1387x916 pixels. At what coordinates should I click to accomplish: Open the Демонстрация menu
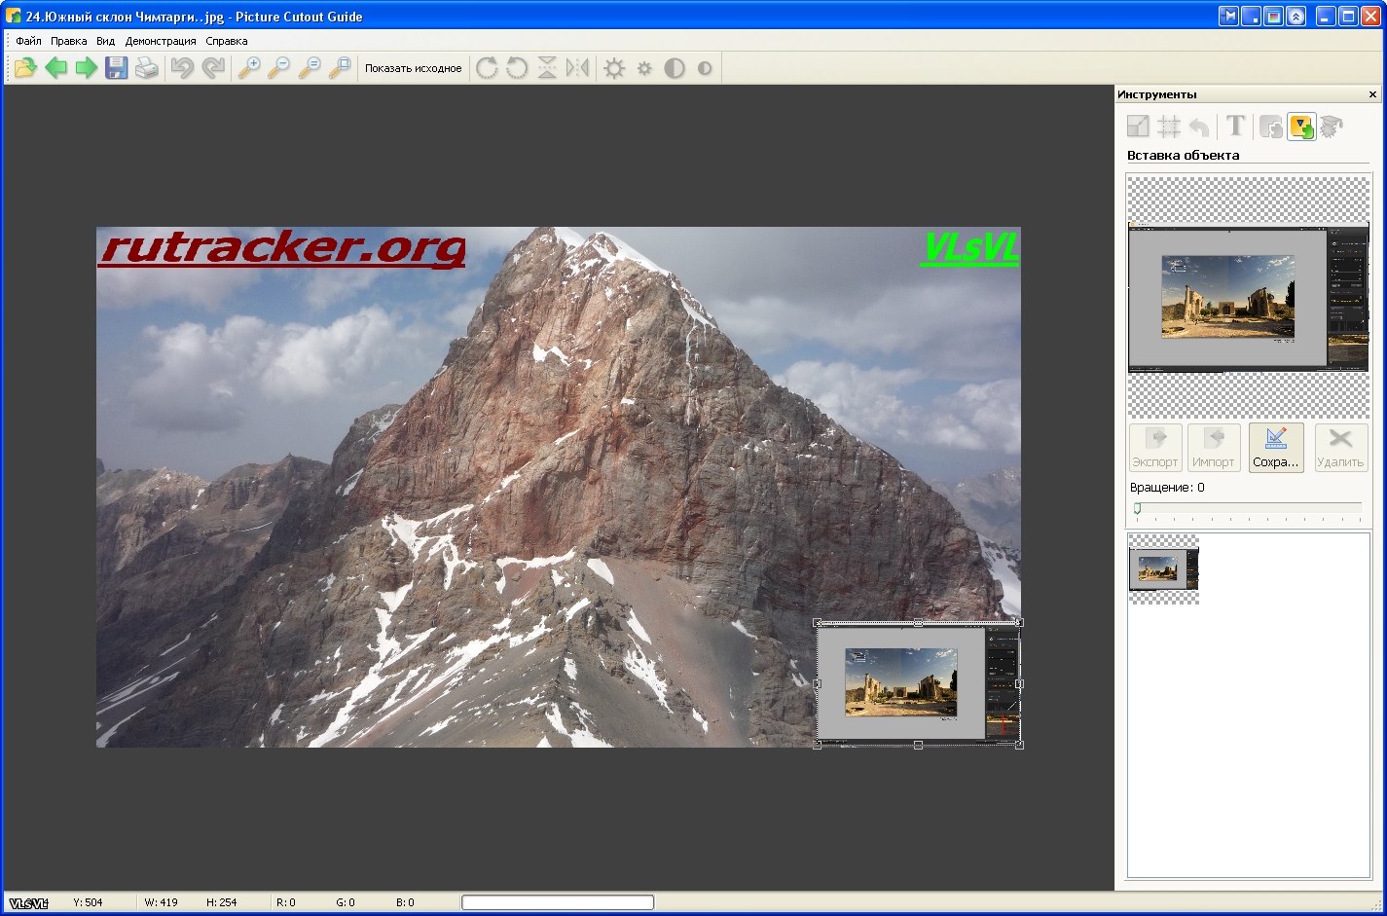pos(161,41)
